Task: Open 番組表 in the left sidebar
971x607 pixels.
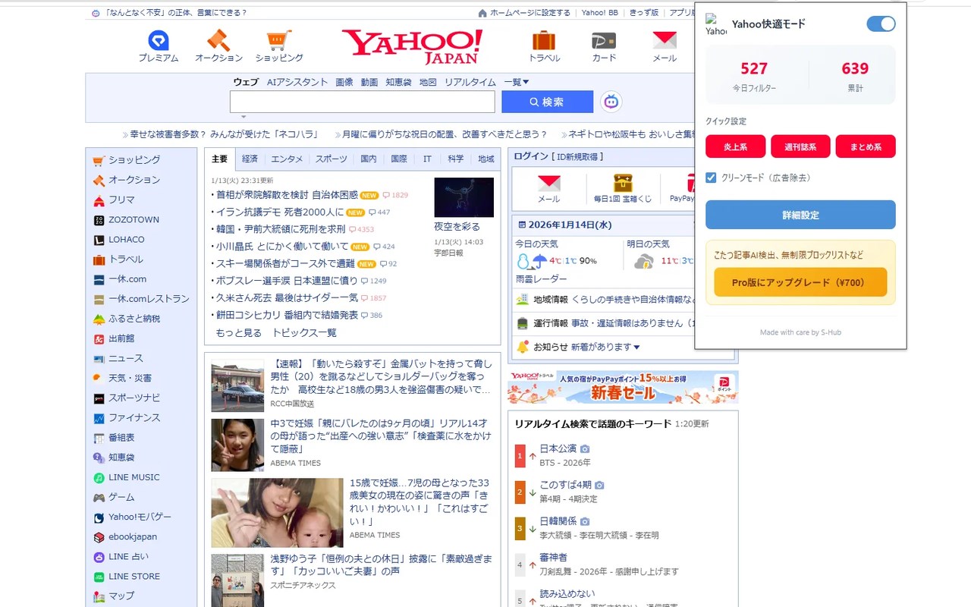Action: point(121,438)
